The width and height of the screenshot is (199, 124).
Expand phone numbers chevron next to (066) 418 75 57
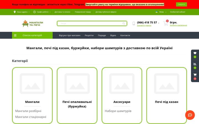159,23
